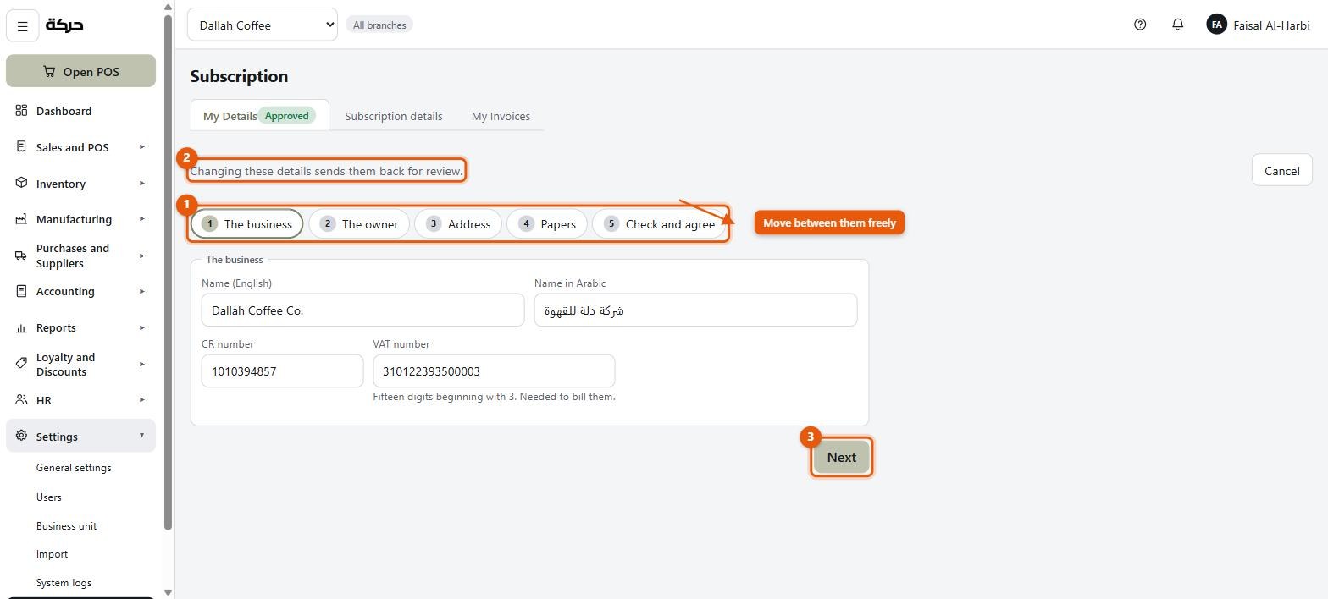This screenshot has height=599, width=1328.
Task: Go to step 1 The business
Action: (246, 223)
